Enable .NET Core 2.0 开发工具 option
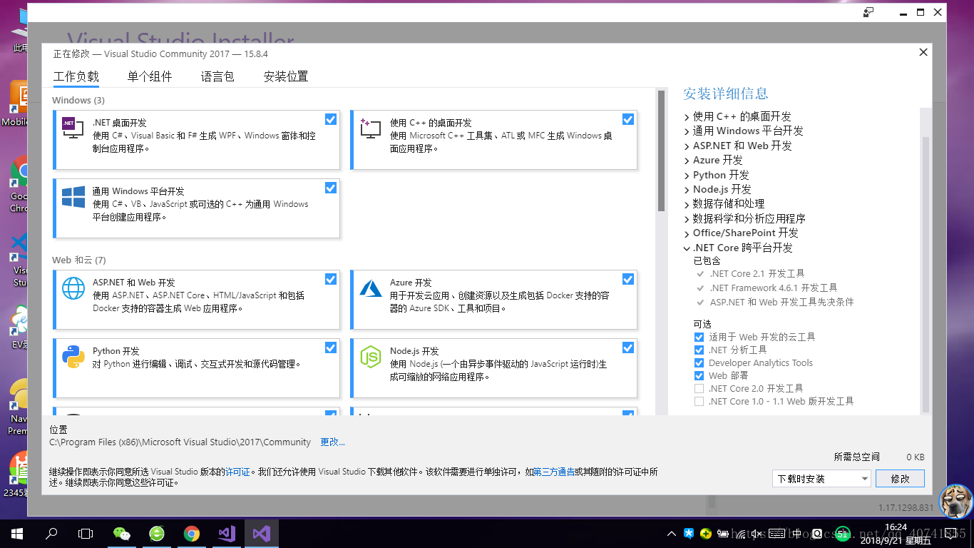 click(699, 388)
